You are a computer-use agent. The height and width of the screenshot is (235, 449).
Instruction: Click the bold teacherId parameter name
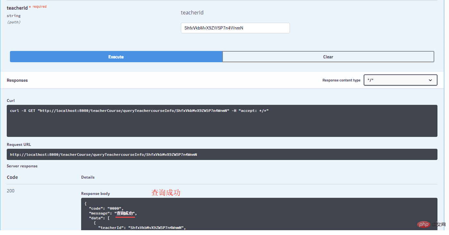tap(17, 8)
